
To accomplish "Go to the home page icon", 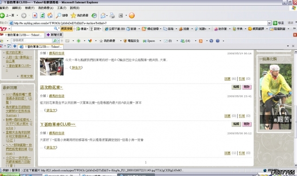I will (50, 15).
